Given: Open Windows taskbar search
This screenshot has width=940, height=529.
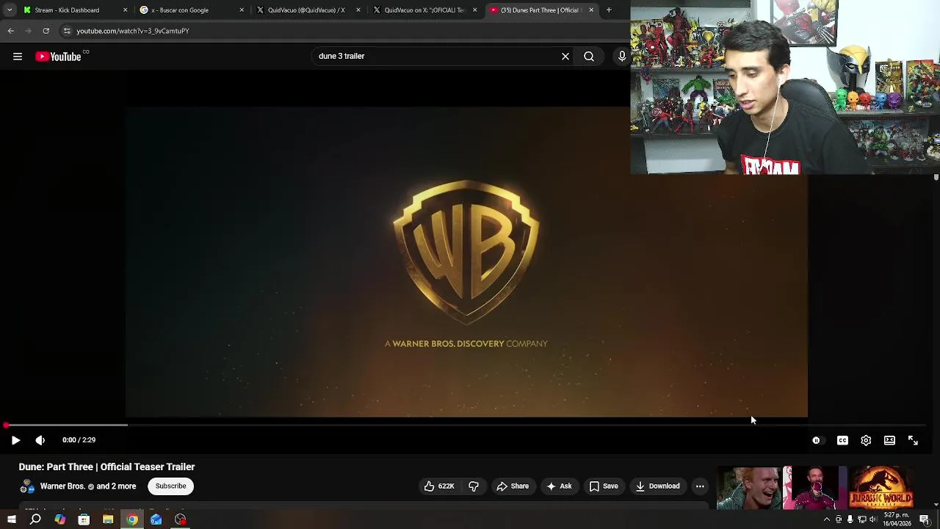Looking at the screenshot, I should [35, 520].
